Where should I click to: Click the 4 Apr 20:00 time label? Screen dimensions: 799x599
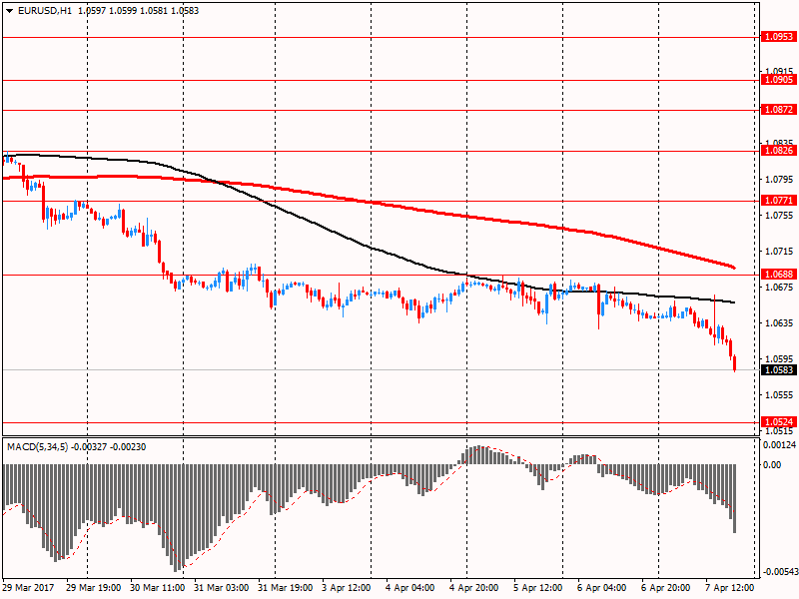click(x=473, y=588)
